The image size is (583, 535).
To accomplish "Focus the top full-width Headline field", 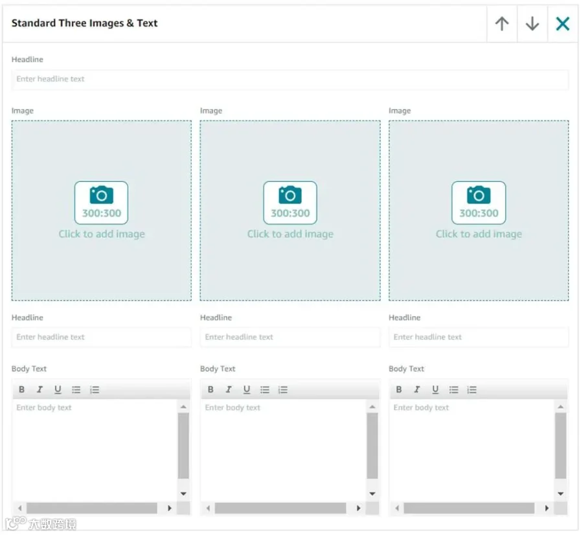I will (x=290, y=79).
